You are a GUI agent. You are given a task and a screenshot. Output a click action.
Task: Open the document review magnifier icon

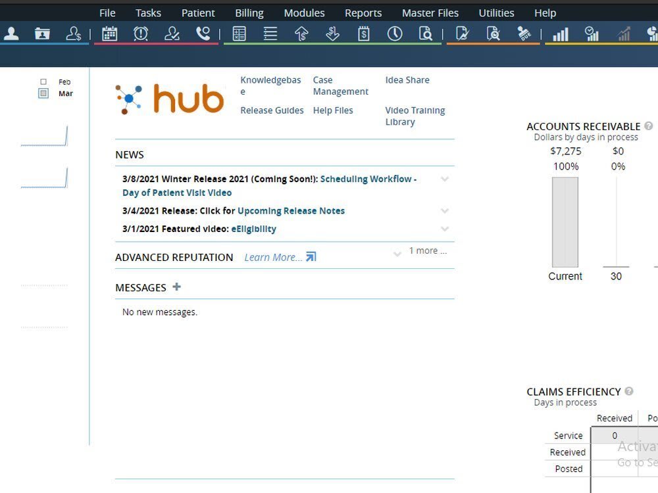click(493, 34)
